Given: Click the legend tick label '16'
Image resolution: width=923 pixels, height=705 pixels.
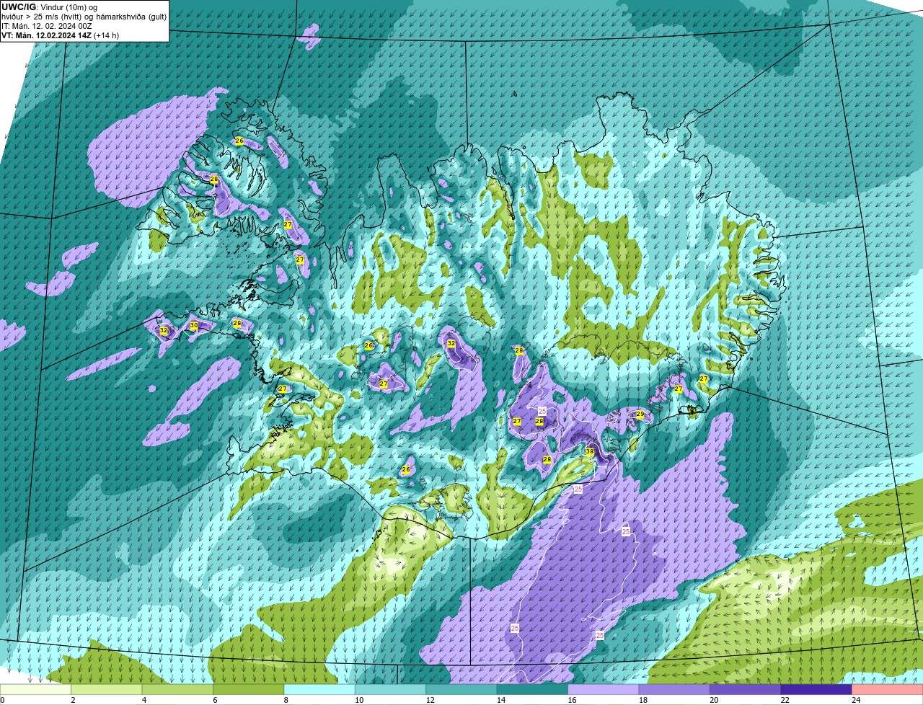Looking at the screenshot, I should click(x=571, y=700).
